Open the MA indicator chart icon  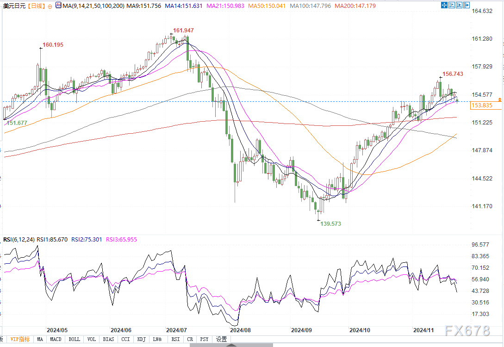[x=58, y=5]
